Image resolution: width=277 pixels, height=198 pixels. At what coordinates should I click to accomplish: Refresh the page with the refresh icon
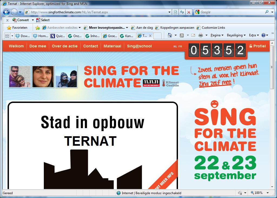[182, 12]
